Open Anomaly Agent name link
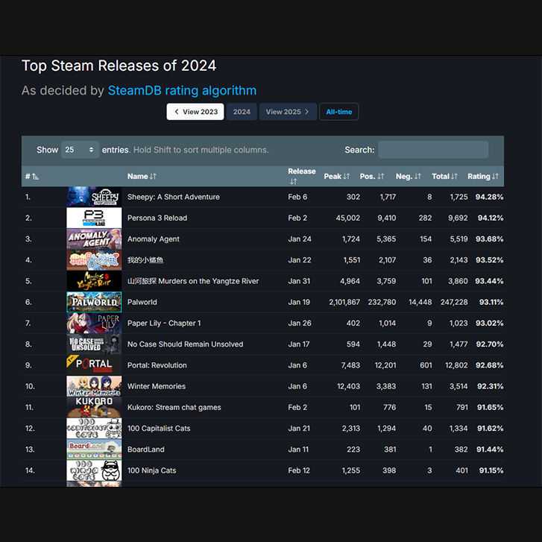The height and width of the screenshot is (542, 542). [154, 239]
